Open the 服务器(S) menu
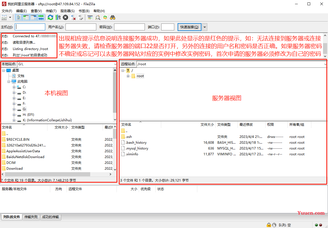 click(x=67, y=11)
